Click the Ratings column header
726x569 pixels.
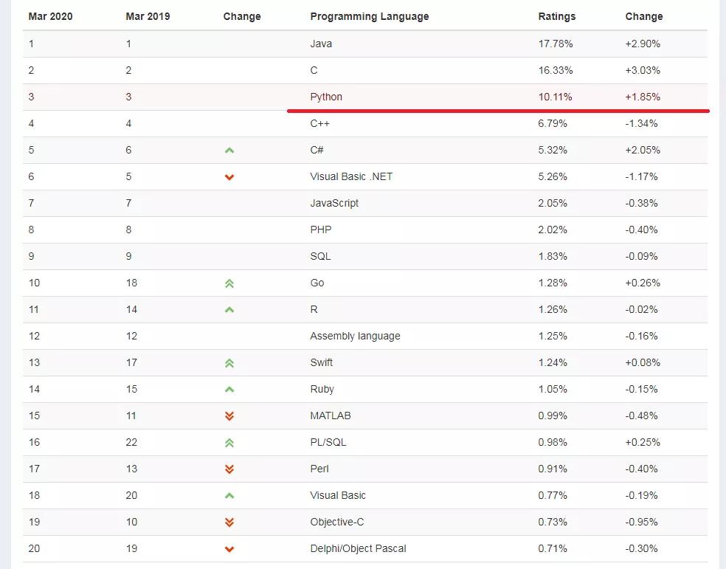pyautogui.click(x=557, y=16)
